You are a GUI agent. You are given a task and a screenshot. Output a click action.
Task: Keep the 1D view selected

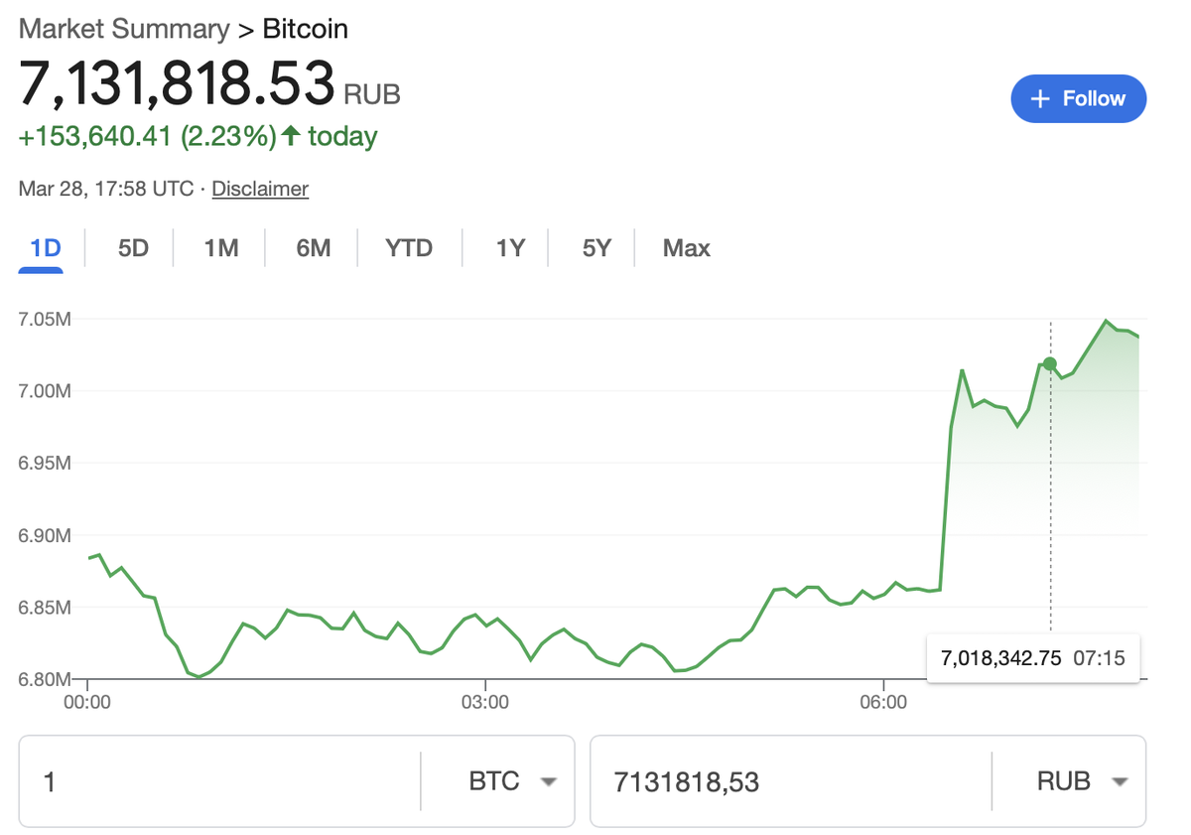click(x=42, y=248)
